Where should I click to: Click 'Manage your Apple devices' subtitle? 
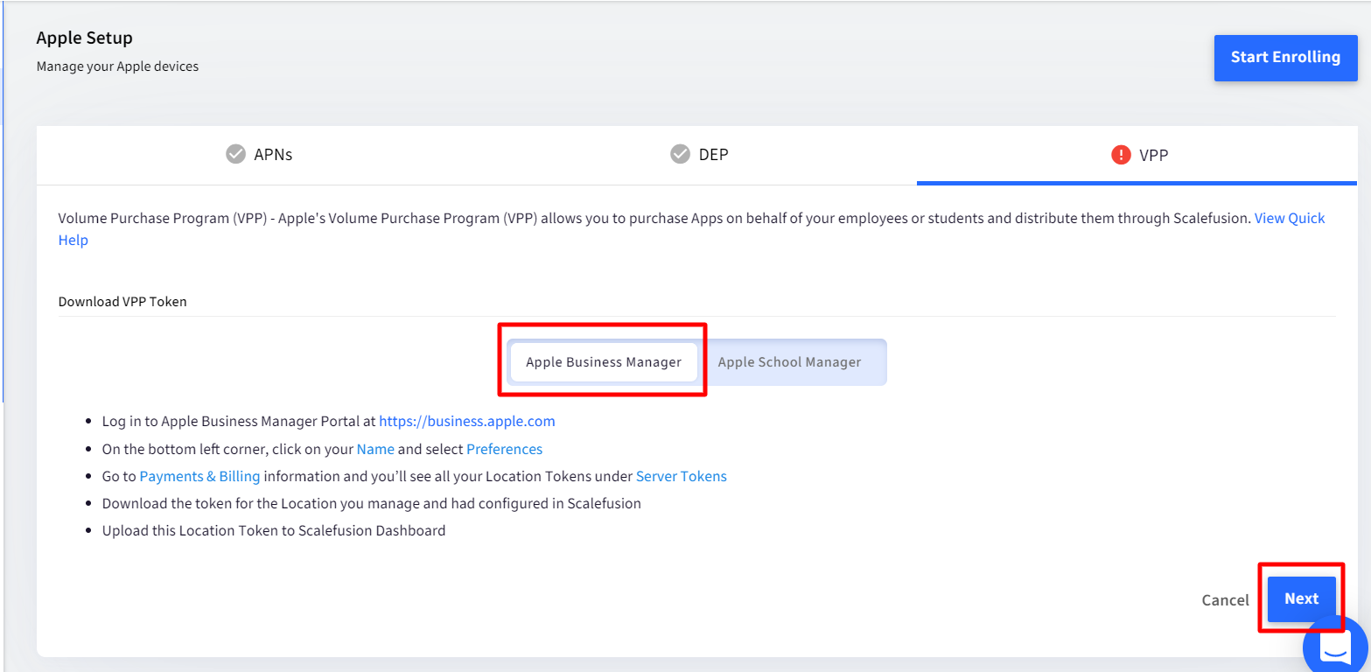coord(117,66)
